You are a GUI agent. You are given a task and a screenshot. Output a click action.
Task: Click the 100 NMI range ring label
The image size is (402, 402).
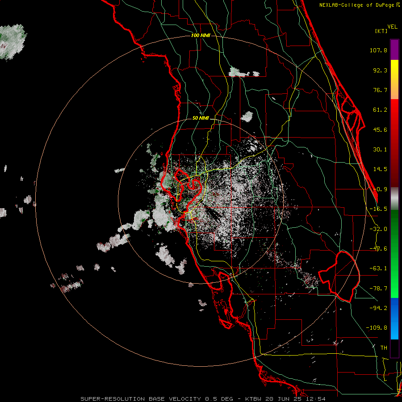point(201,35)
